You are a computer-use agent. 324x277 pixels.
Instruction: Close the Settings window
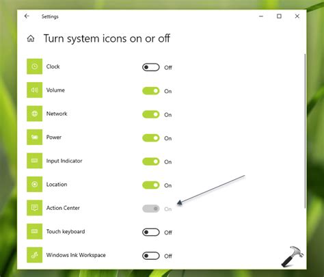tap(297, 16)
